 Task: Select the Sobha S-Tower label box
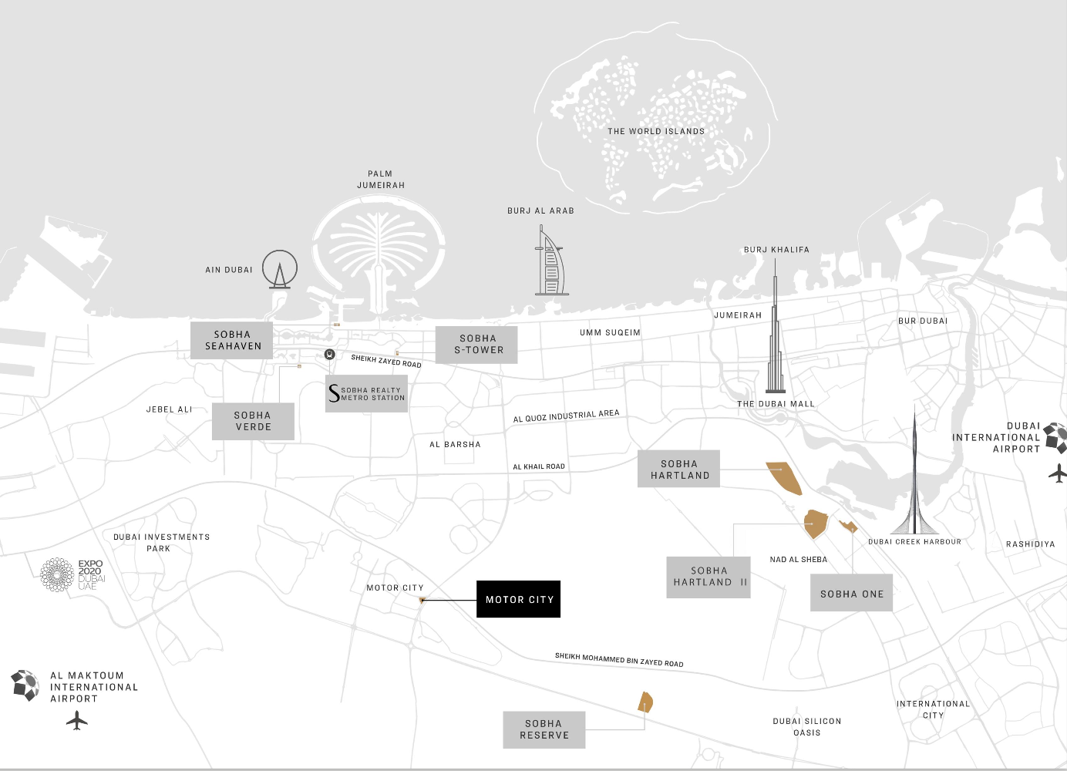[476, 345]
